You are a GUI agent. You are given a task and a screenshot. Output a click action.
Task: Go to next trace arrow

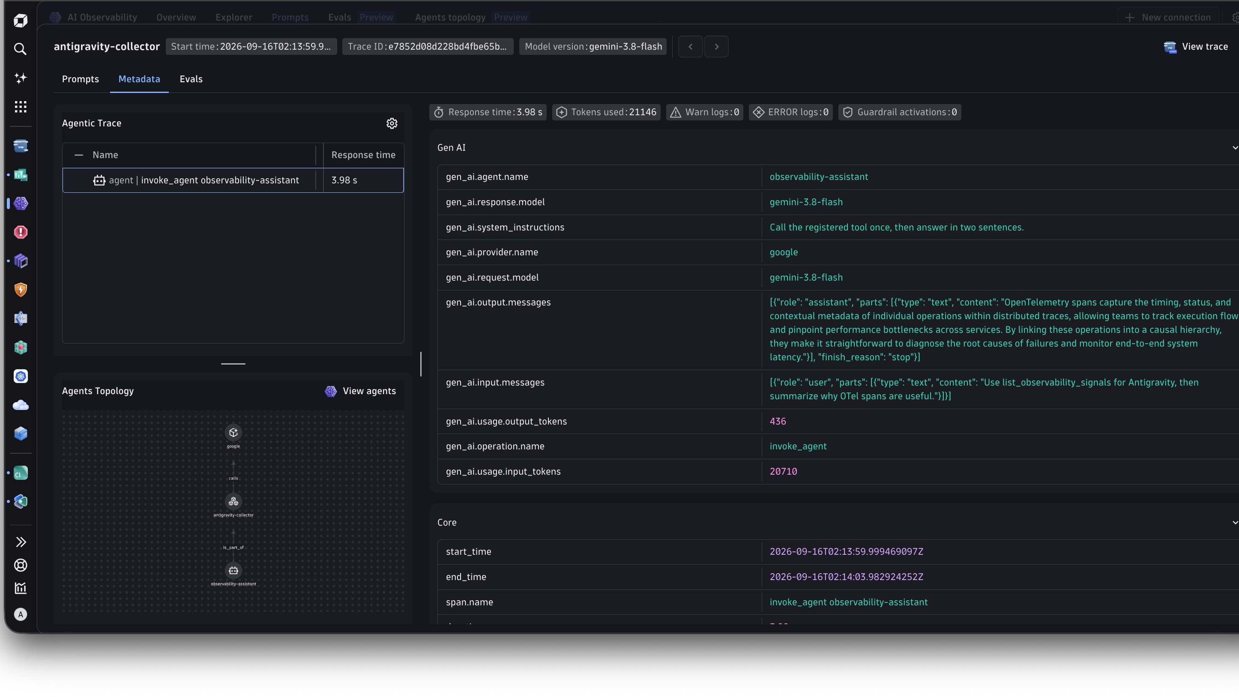click(x=717, y=47)
